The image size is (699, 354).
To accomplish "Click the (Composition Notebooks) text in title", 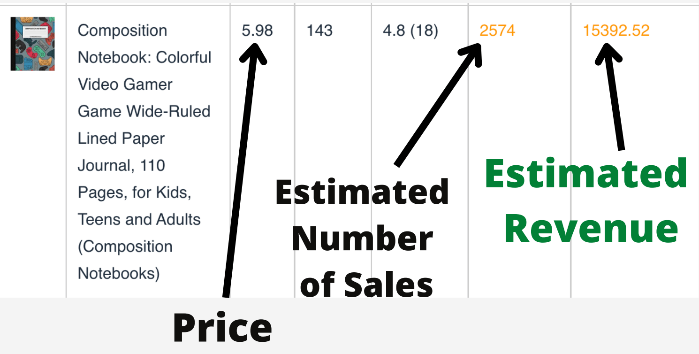I will 125,260.
